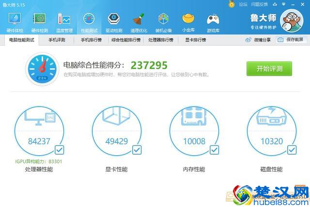
Task: Click the 磁盘性能 label
Action: tap(271, 169)
